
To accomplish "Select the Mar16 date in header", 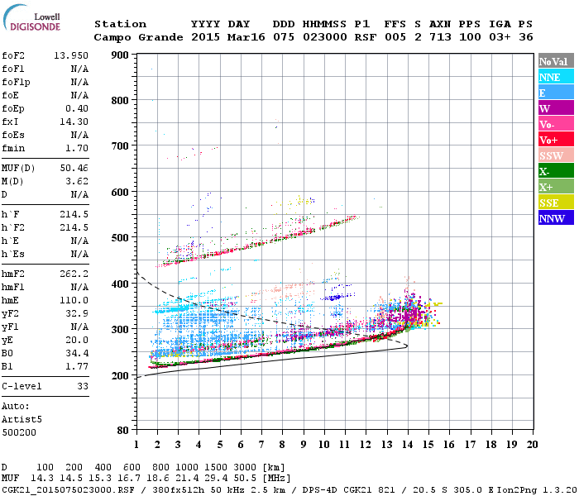I will (x=246, y=37).
